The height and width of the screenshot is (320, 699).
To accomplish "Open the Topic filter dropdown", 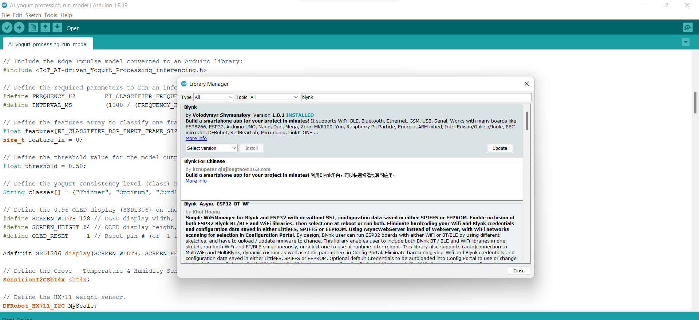I will [274, 97].
